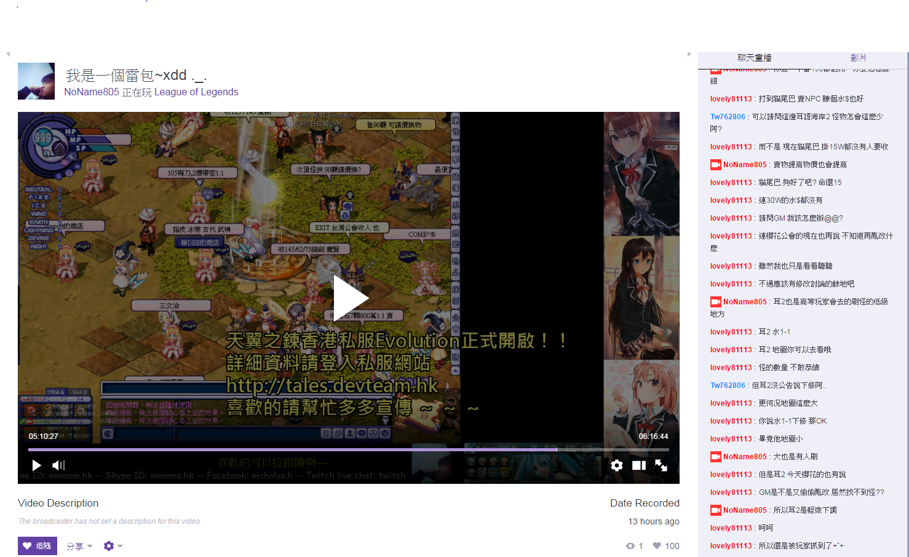Click the chat message 貓尾巴 夠好了吧
The height and width of the screenshot is (557, 909).
pos(800,183)
